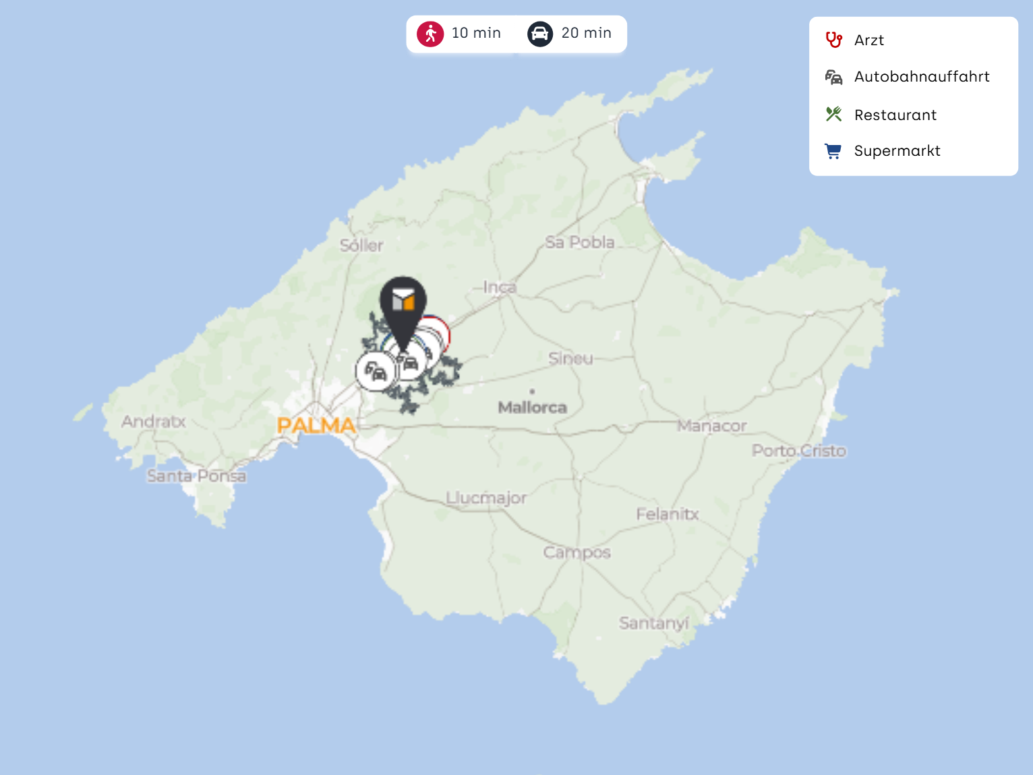Toggle the 10 min walking isochrone
This screenshot has height=775, width=1033.
[x=476, y=34]
